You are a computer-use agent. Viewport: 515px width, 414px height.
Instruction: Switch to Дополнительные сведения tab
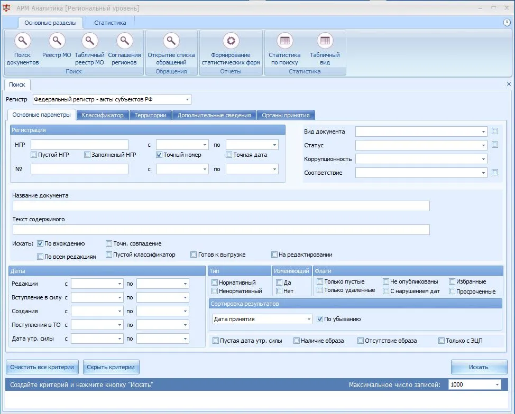pyautogui.click(x=214, y=115)
